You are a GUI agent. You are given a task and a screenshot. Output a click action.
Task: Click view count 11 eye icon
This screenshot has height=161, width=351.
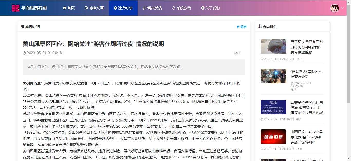(x=298, y=59)
